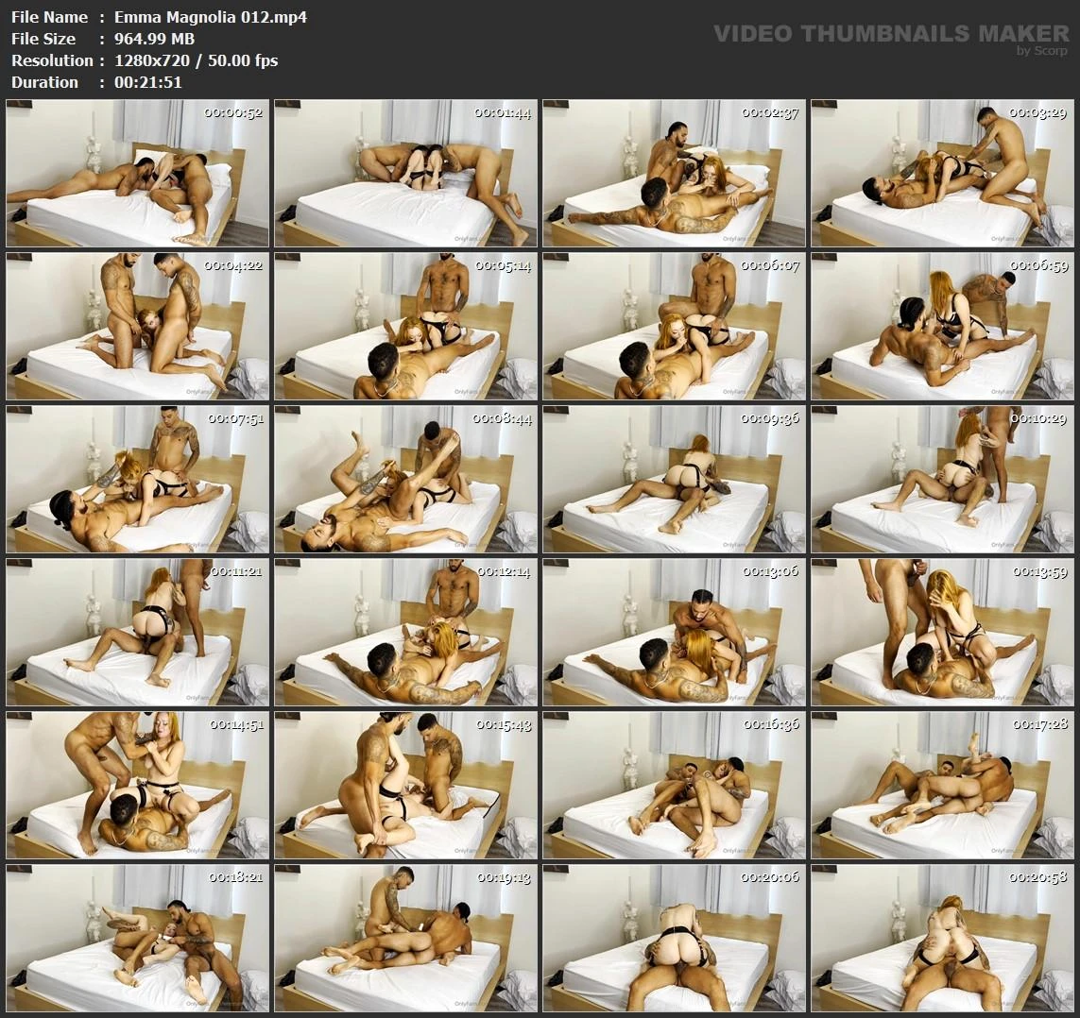Open the frame at 00:09:36
Image resolution: width=1080 pixels, height=1018 pixels.
pyautogui.click(x=674, y=480)
